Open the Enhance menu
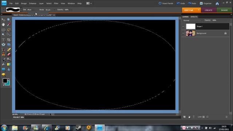 click(32, 3)
